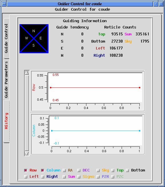Screen dimensions: 165x187
Task: Check the Right plot checkbox
Action: [x=42, y=177]
